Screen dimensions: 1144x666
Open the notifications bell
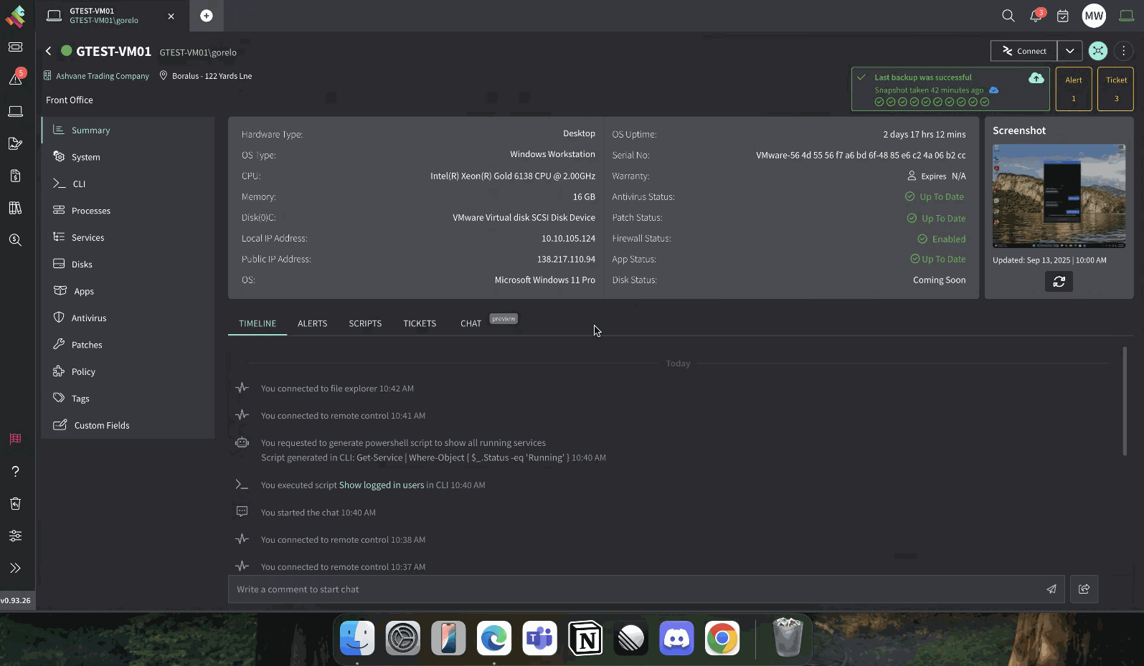1035,16
